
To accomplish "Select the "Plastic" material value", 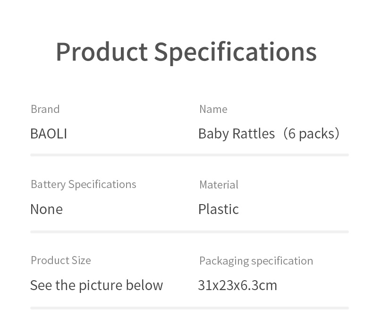I will [x=218, y=209].
